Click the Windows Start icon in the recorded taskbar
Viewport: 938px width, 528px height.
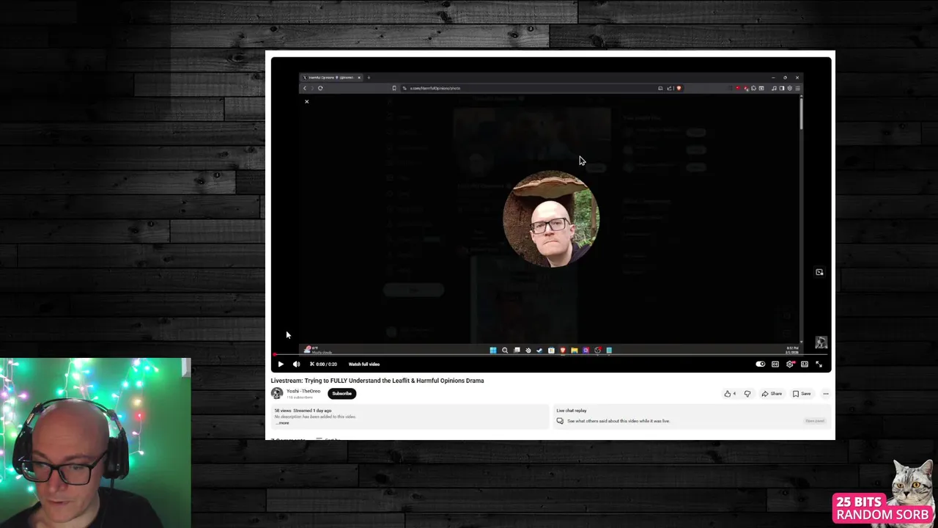click(493, 350)
